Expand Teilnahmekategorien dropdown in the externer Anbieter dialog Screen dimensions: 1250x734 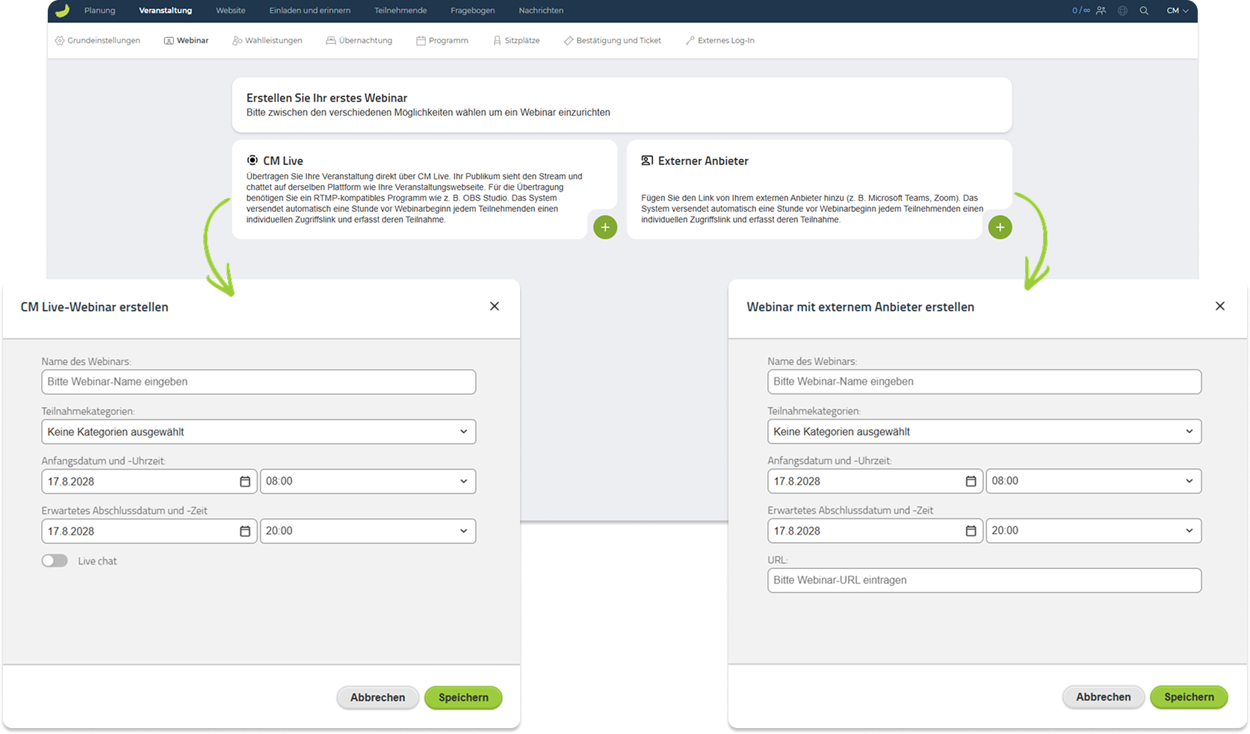(984, 432)
